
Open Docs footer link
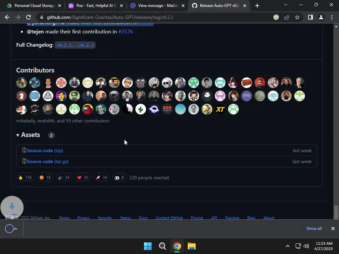[143, 218]
